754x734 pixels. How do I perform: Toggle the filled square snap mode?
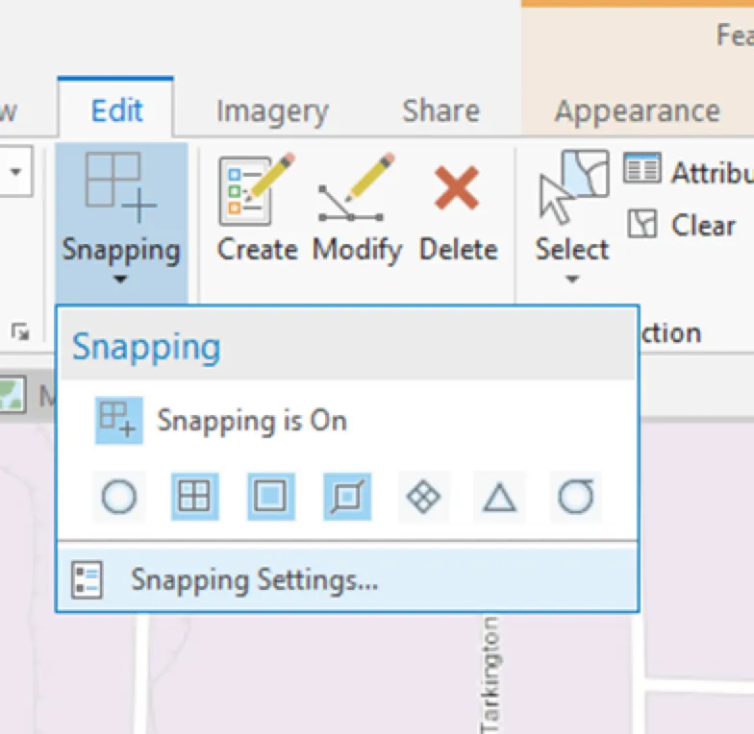(x=271, y=496)
